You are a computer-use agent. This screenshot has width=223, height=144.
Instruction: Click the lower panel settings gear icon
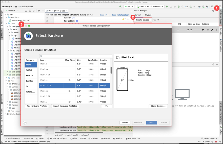tap(213, 64)
